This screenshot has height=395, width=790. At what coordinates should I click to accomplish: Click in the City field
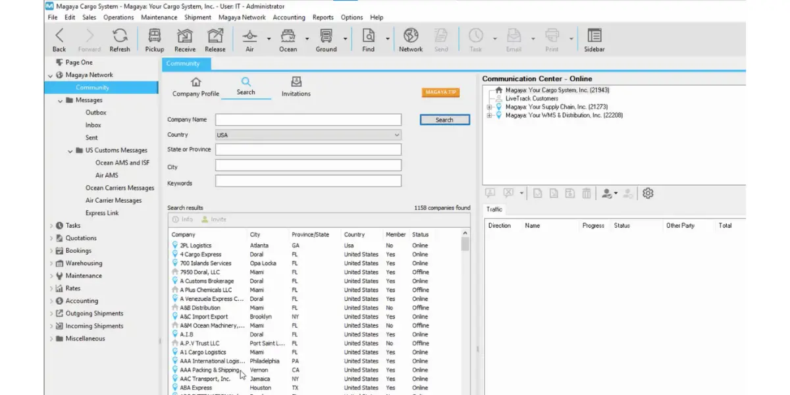pos(308,165)
